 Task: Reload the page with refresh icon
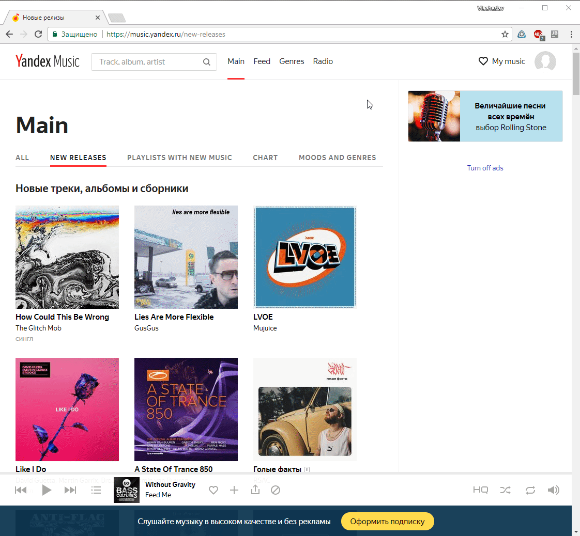coord(38,35)
